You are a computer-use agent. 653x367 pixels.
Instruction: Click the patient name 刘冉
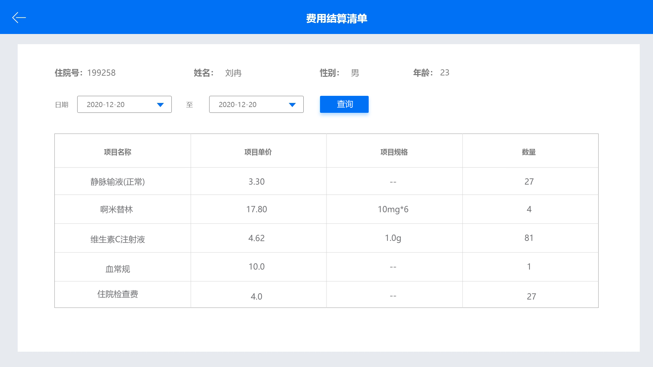233,73
